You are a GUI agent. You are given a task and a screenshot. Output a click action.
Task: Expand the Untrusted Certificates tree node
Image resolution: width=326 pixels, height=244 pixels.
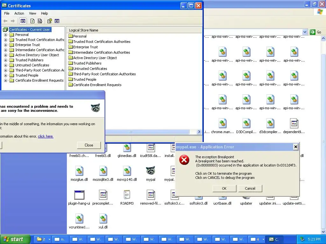(6, 65)
